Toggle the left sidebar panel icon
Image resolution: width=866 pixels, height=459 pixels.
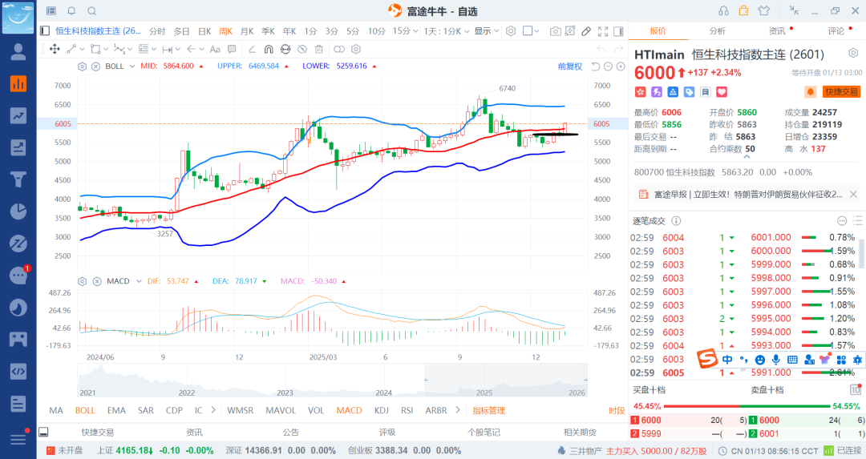tap(44, 31)
